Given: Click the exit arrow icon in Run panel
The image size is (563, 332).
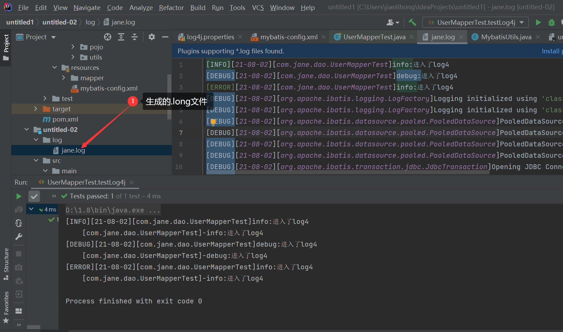Looking at the screenshot, I should [19, 294].
